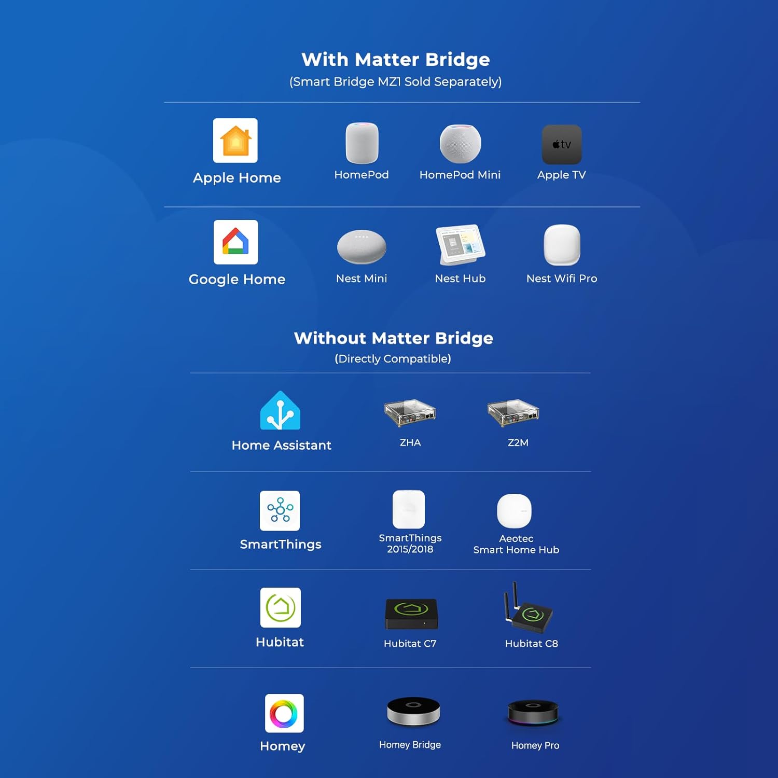Screen dimensions: 778x778
Task: Click the Aeotec Smart Home Hub image
Action: click(x=514, y=511)
